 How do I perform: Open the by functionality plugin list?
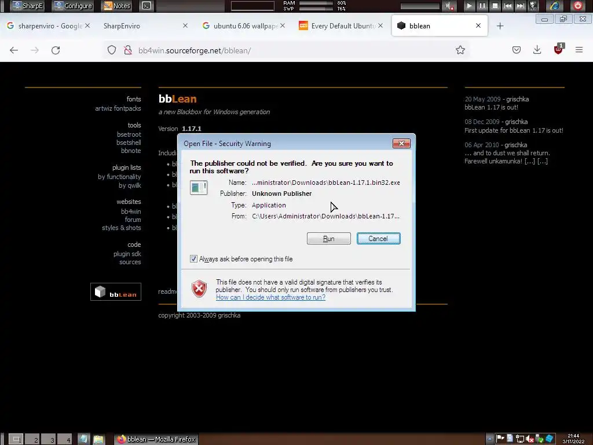(119, 177)
